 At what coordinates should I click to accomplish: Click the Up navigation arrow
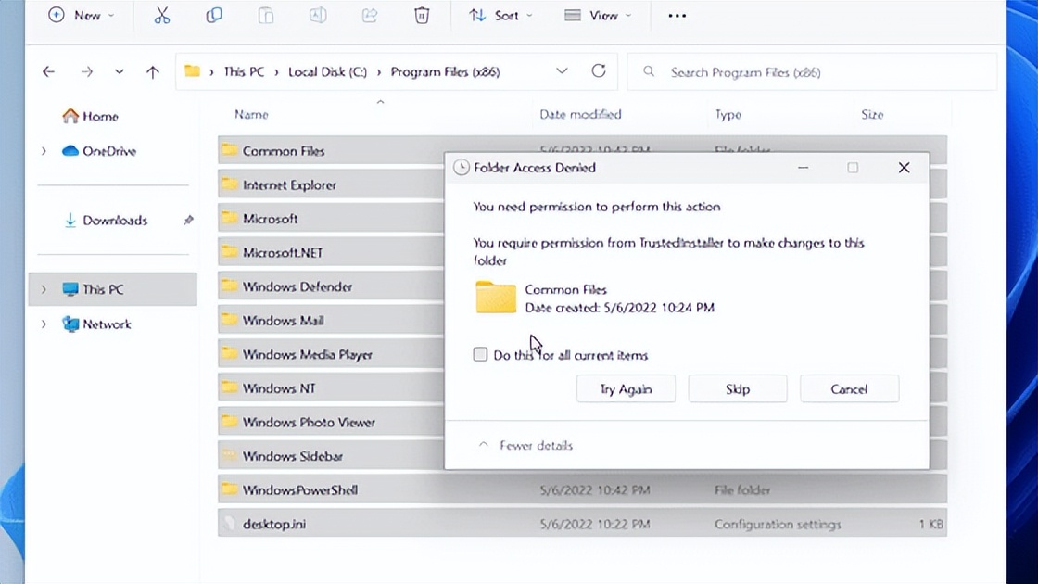coord(153,71)
